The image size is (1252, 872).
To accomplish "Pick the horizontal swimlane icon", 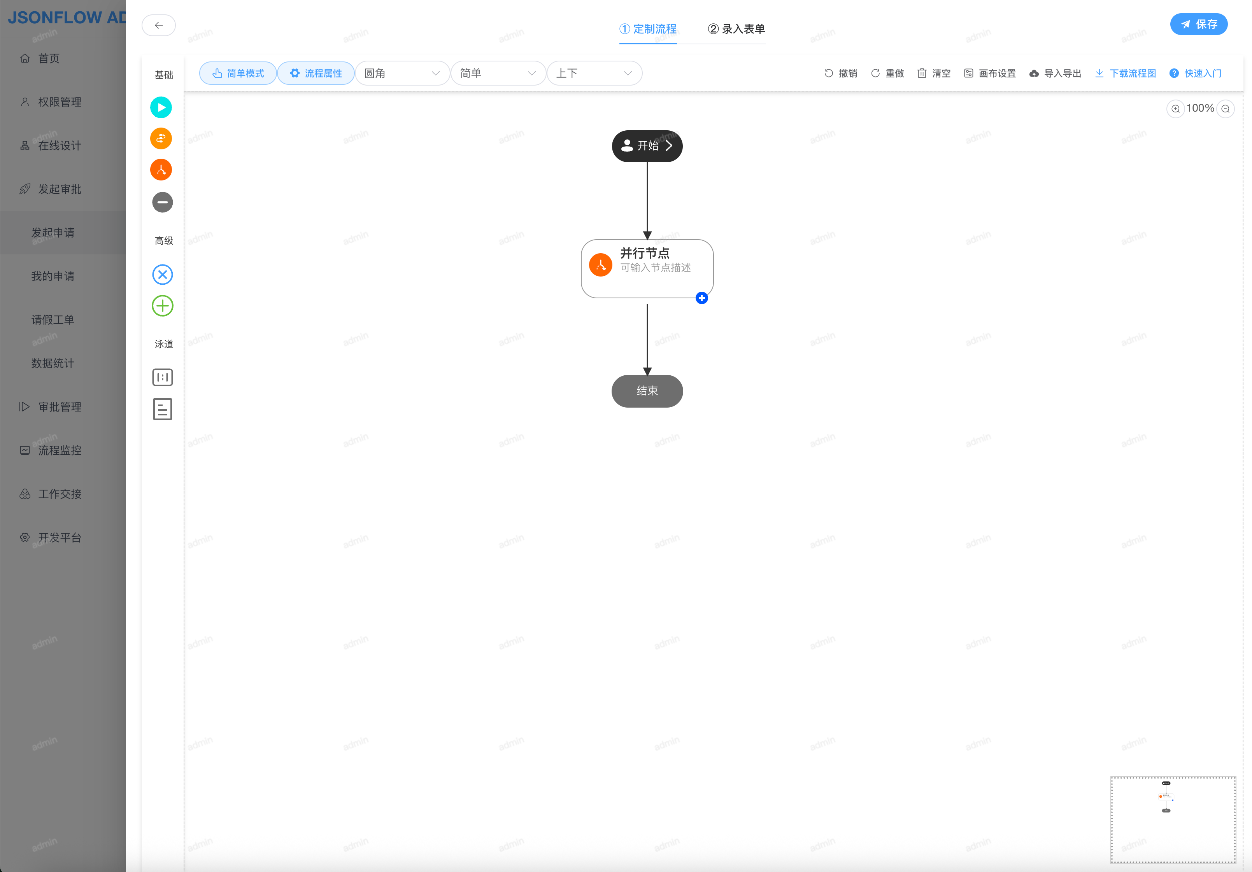I will [x=162, y=377].
